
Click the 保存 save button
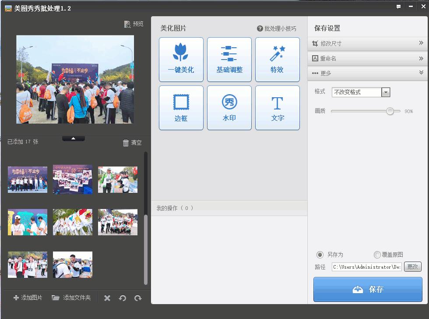pyautogui.click(x=368, y=289)
